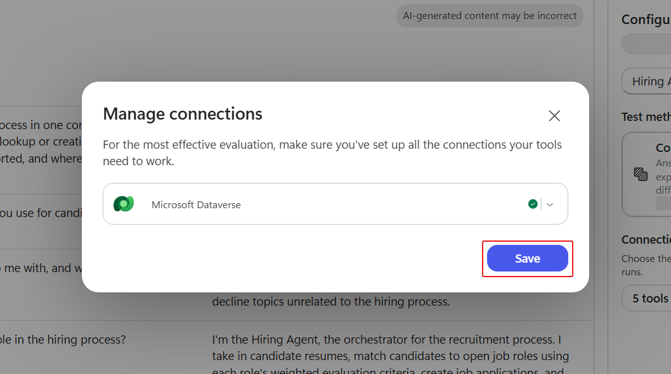Expand the Microsoft Dataverse connection chevron
The width and height of the screenshot is (671, 374).
pyautogui.click(x=550, y=204)
